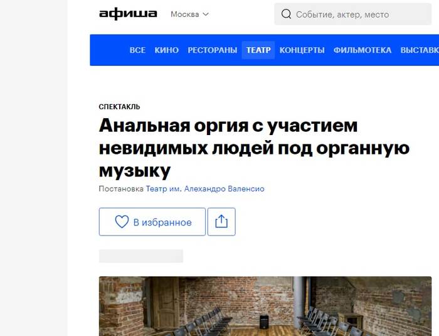Open the КОНЦЕРТЫ tab
The width and height of the screenshot is (439, 336).
click(302, 50)
